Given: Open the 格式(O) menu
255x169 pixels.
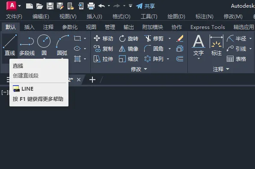Looking at the screenshot, I should click(122, 16).
